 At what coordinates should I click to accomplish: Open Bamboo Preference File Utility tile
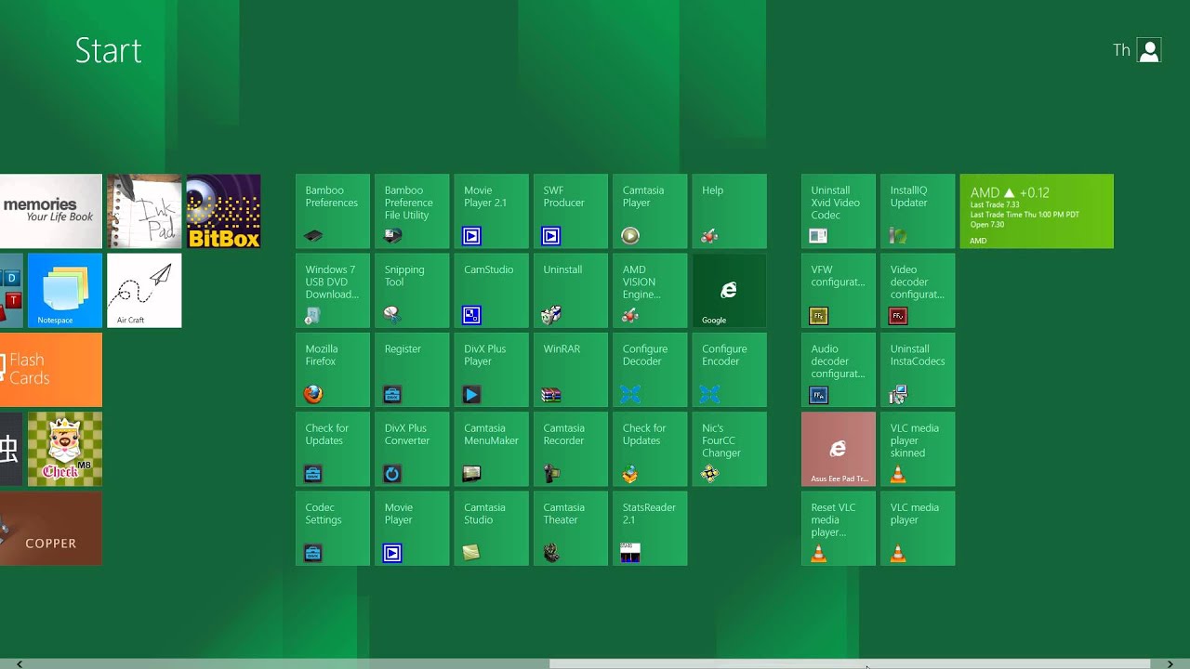[x=412, y=211]
